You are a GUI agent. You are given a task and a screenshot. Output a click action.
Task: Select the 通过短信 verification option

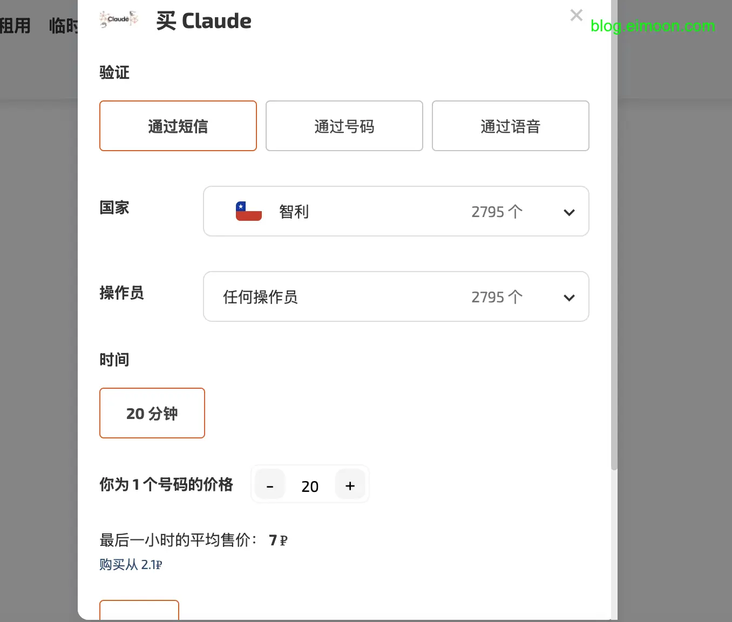(178, 126)
